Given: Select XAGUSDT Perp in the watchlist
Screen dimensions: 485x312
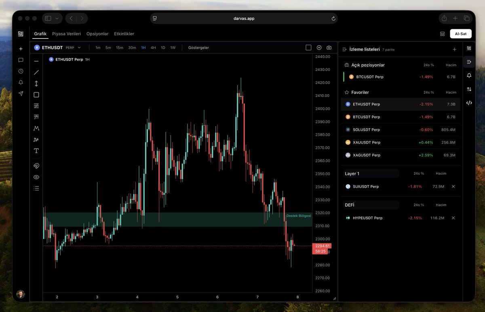Looking at the screenshot, I should [x=401, y=155].
